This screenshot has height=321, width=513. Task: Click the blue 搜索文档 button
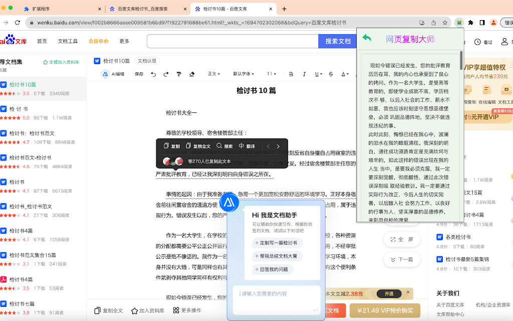(x=338, y=41)
